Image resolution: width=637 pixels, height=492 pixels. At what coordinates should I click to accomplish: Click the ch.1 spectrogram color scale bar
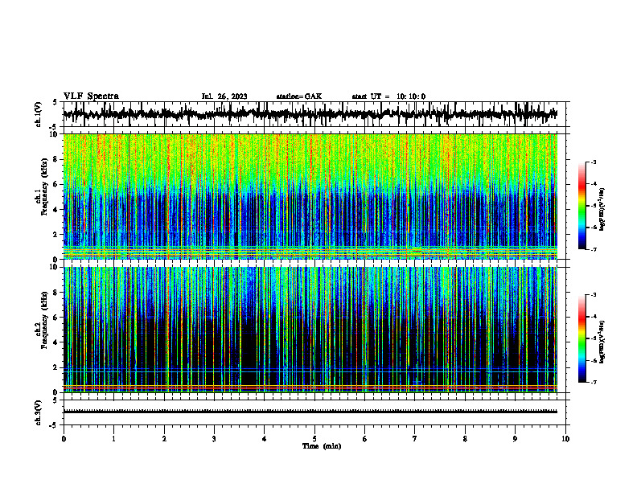click(582, 206)
